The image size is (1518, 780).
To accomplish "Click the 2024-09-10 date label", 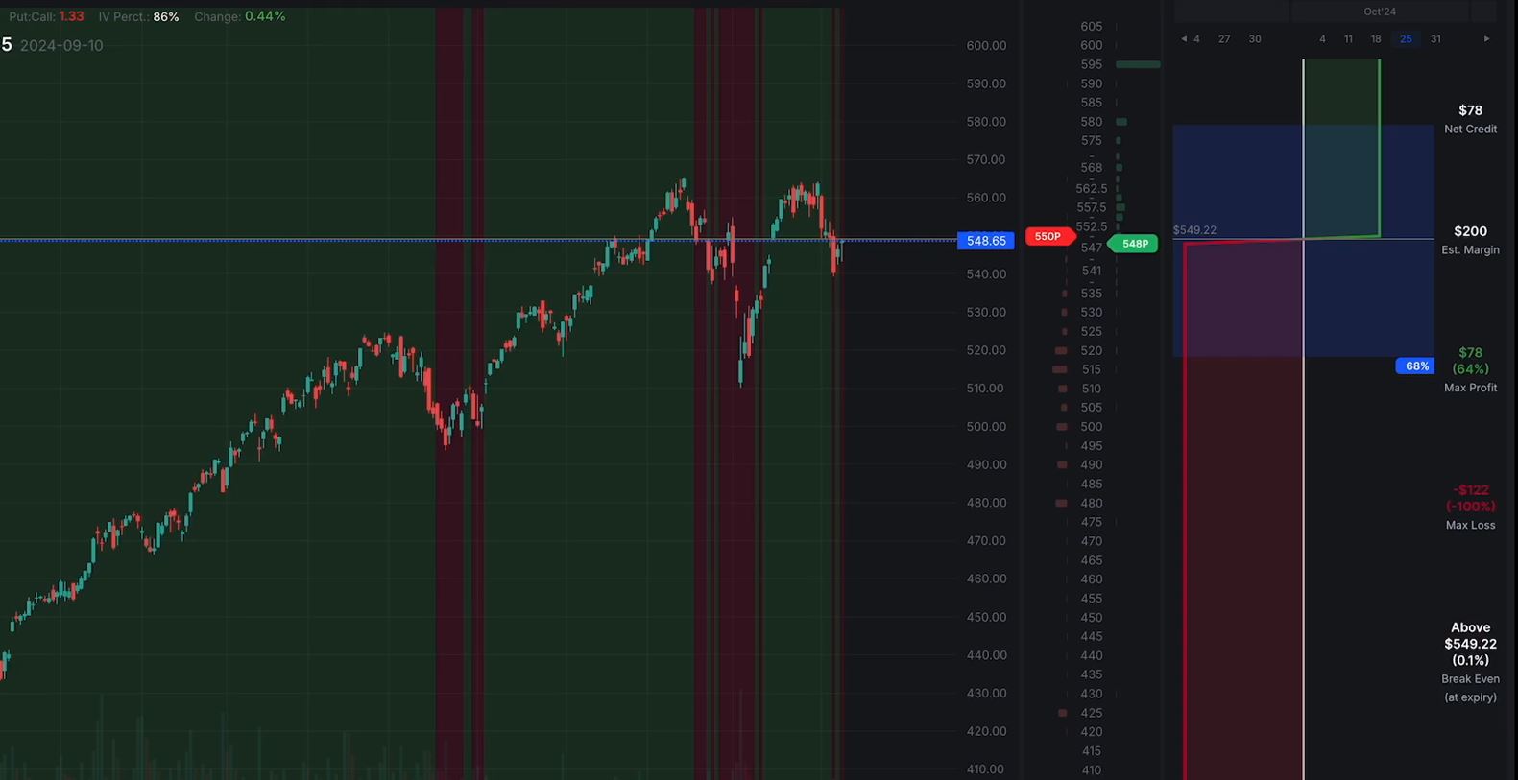I will 61,45.
